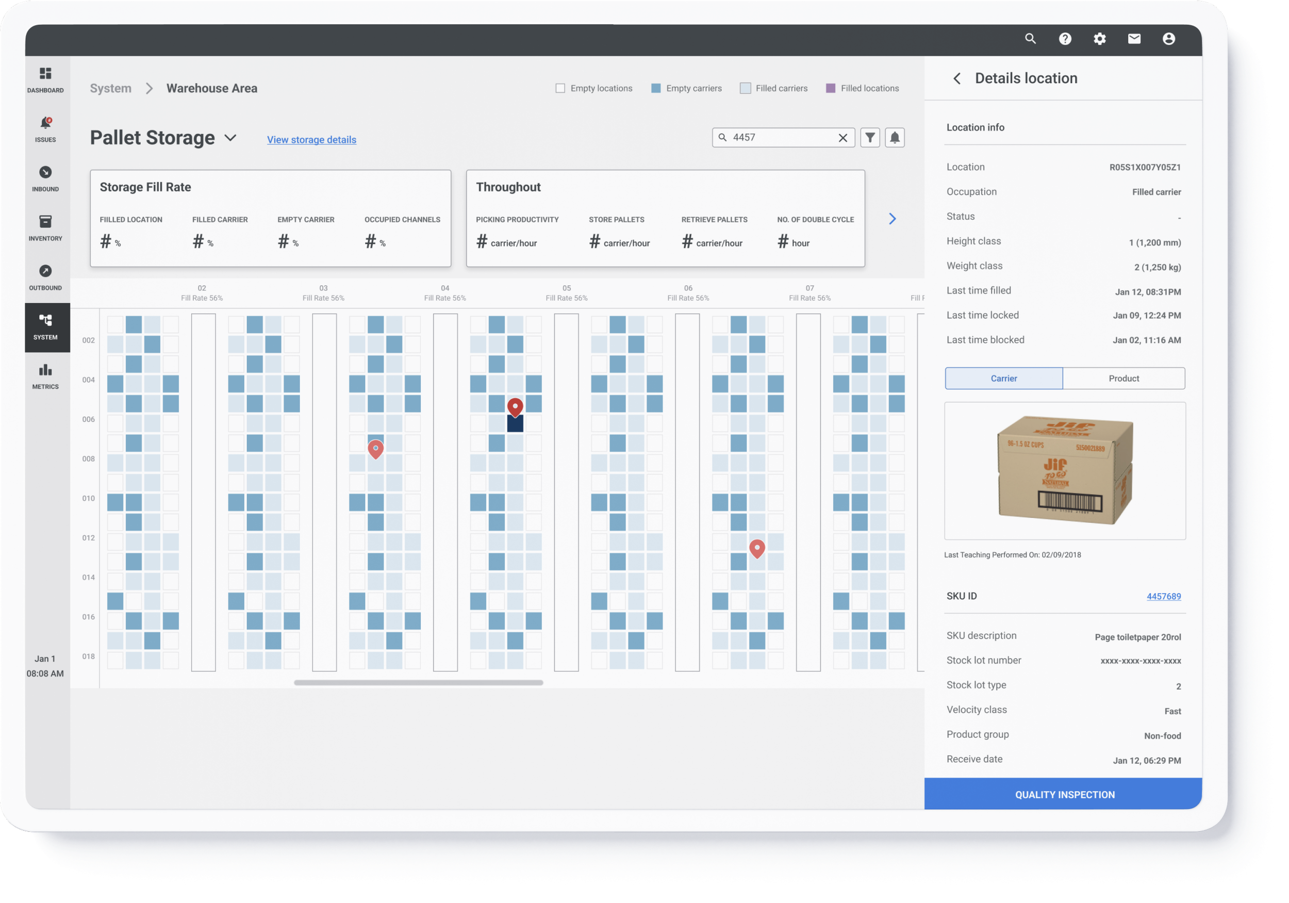Collapse Details location panel with back chevron

(x=956, y=78)
